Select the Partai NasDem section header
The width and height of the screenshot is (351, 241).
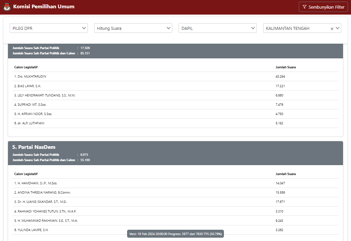tap(34, 147)
